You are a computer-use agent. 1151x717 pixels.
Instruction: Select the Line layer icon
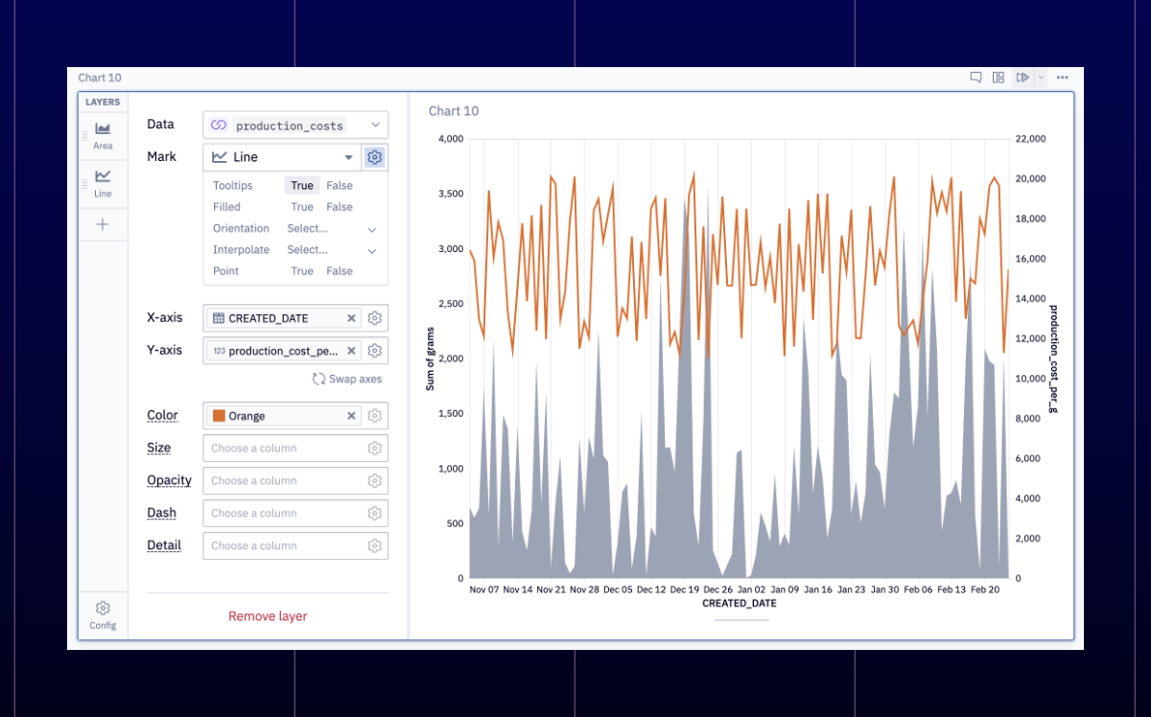[x=103, y=175]
